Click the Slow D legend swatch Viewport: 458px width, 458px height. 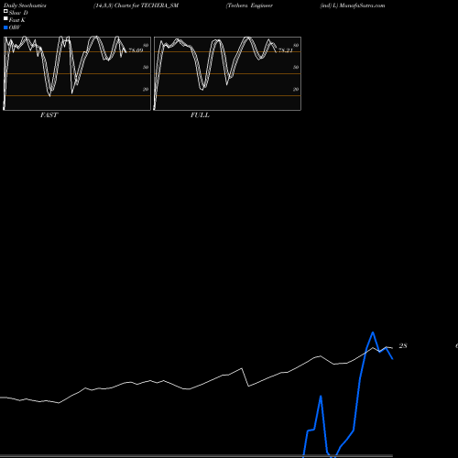(x=5, y=12)
